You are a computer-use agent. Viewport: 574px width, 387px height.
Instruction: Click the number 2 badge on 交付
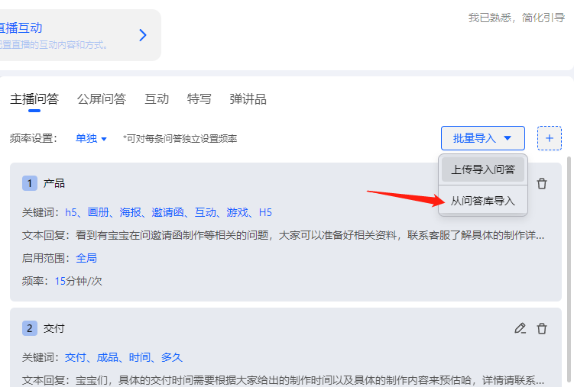coord(29,328)
